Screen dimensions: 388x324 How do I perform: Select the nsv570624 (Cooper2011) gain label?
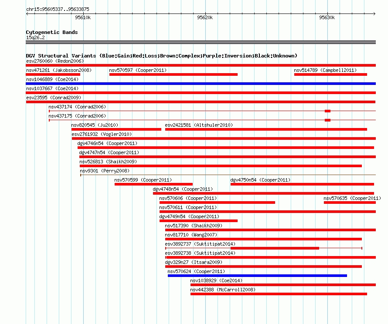click(x=196, y=271)
